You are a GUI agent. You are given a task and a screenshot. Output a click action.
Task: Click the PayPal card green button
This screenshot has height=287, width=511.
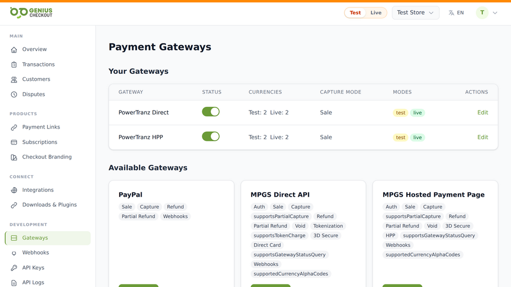[x=138, y=286]
